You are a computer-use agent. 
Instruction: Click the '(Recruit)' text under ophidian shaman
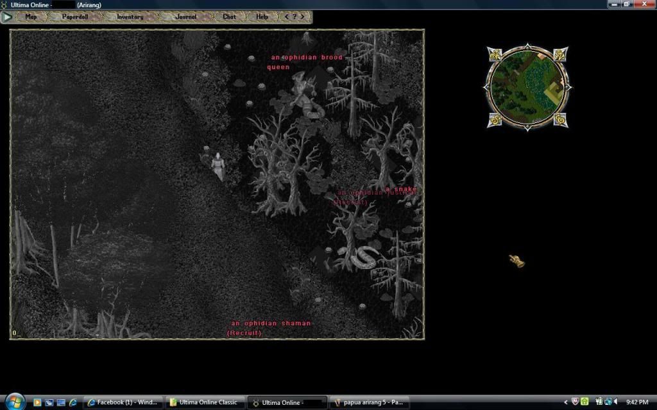244,333
